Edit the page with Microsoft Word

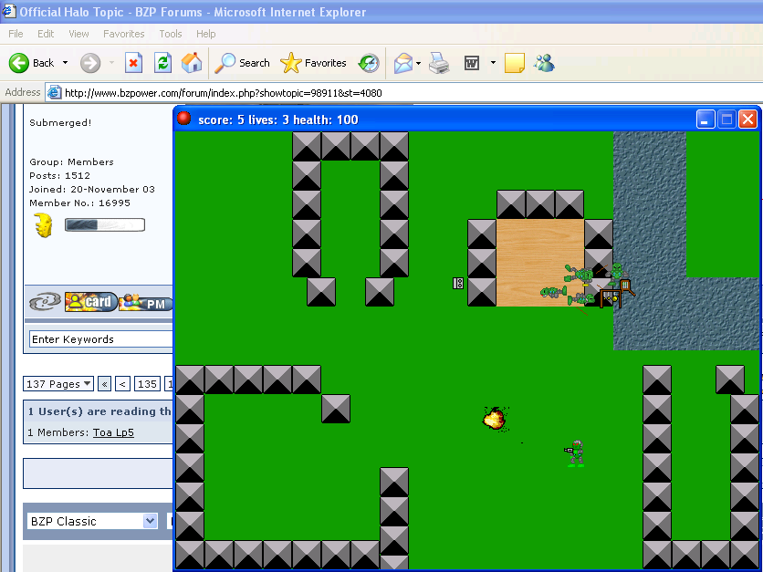(x=471, y=63)
